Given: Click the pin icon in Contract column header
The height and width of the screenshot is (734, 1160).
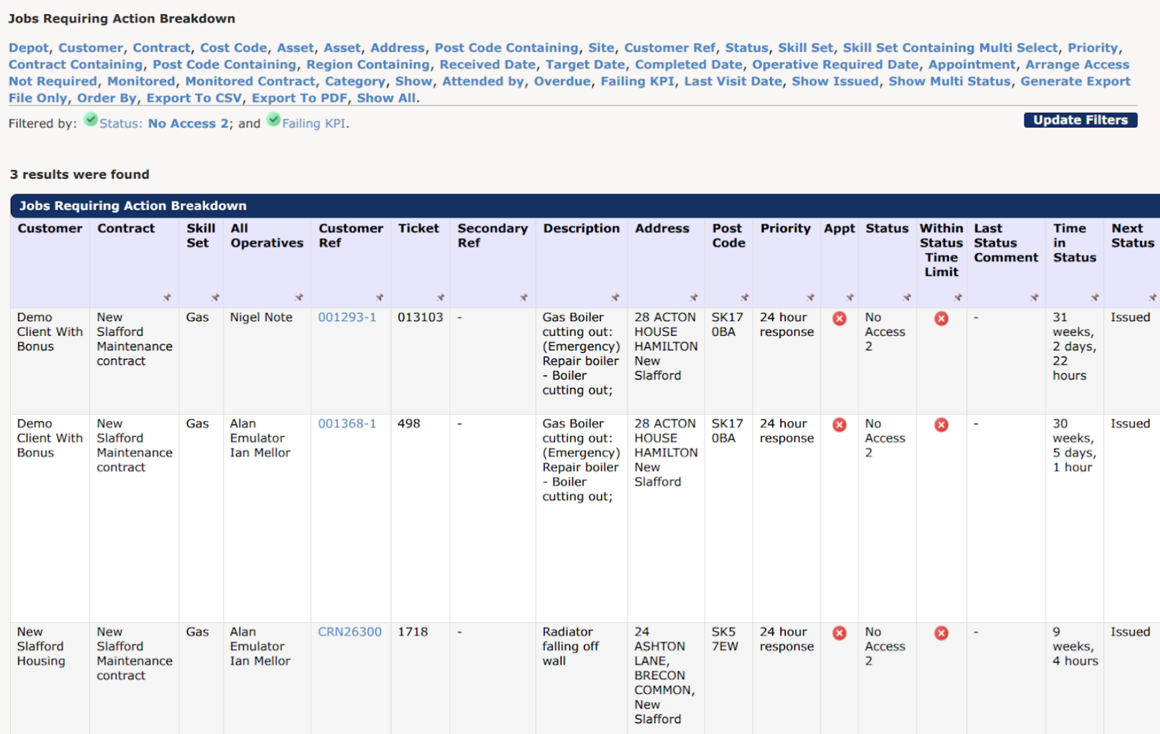Looking at the screenshot, I should [x=167, y=297].
